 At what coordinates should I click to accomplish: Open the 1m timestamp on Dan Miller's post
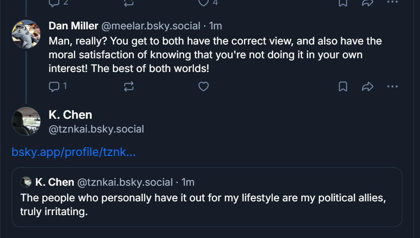pyautogui.click(x=216, y=26)
